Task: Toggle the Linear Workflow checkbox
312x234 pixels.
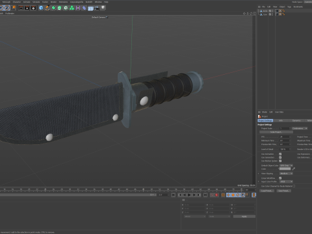Action: (280, 178)
